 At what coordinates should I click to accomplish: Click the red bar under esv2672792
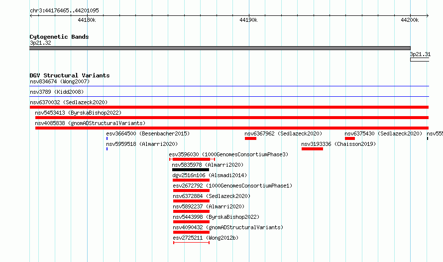click(x=191, y=191)
